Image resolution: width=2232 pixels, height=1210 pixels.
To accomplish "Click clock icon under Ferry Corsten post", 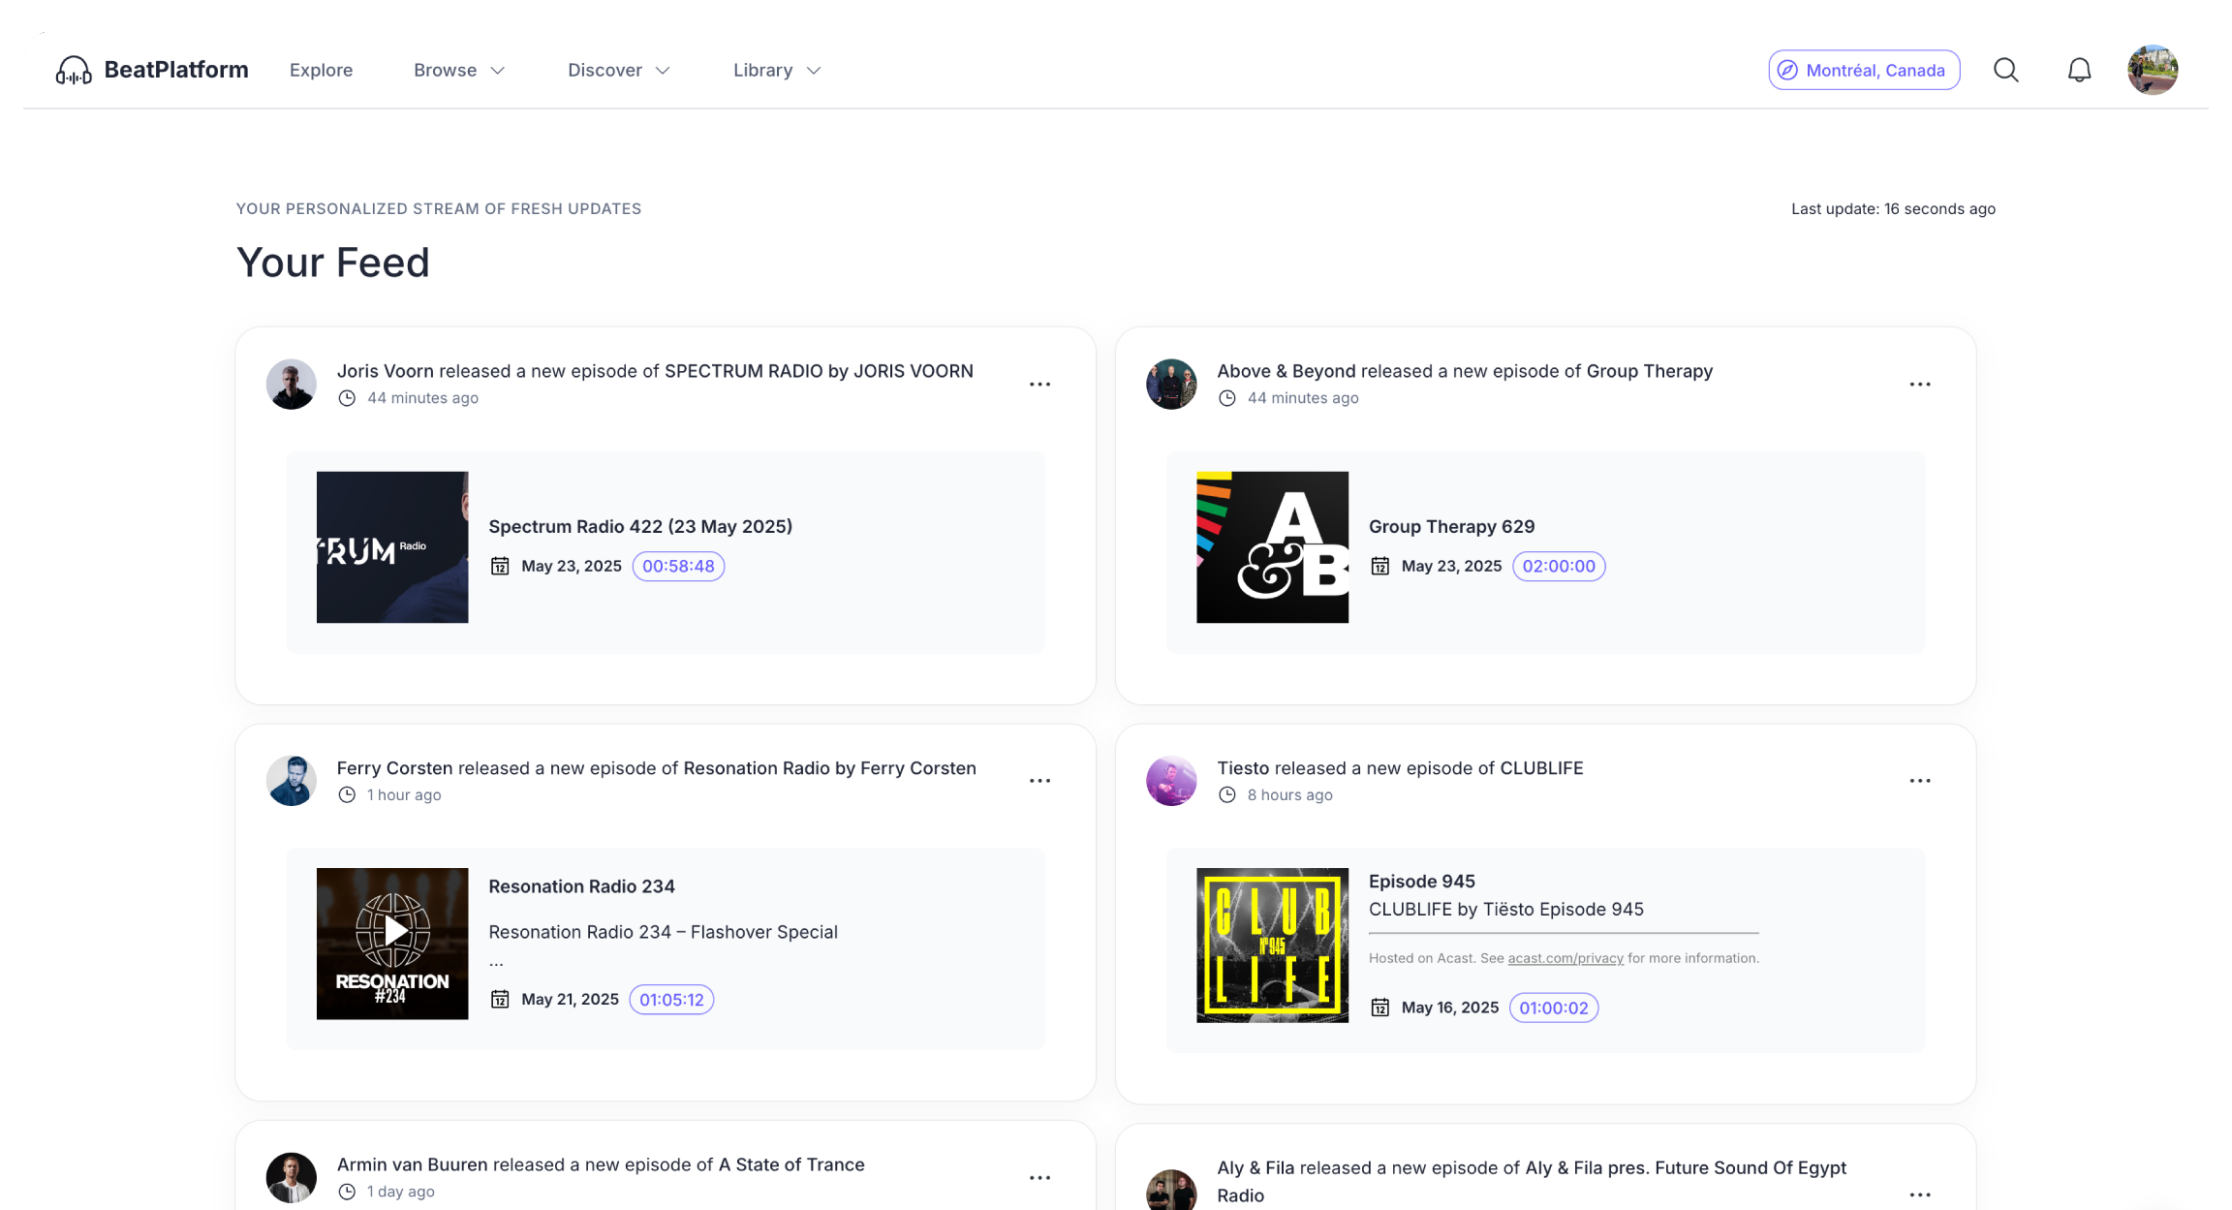I will 347,795.
